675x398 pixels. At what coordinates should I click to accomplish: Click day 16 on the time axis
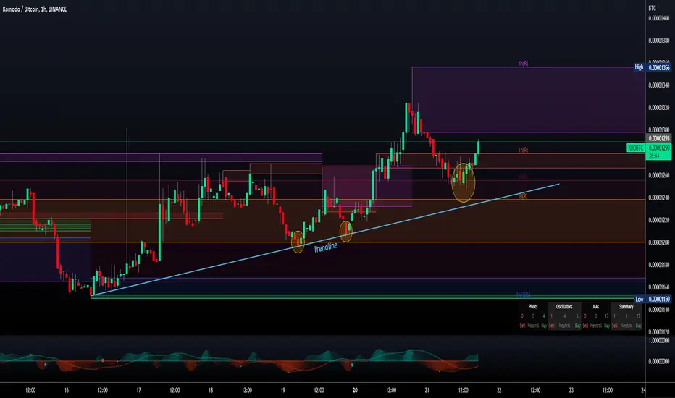67,390
